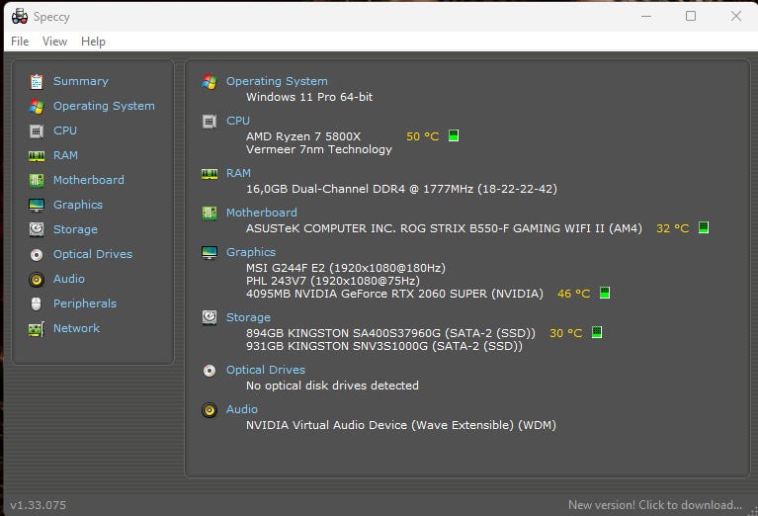
Task: Click the Audio heading link in summary
Action: pyautogui.click(x=242, y=409)
